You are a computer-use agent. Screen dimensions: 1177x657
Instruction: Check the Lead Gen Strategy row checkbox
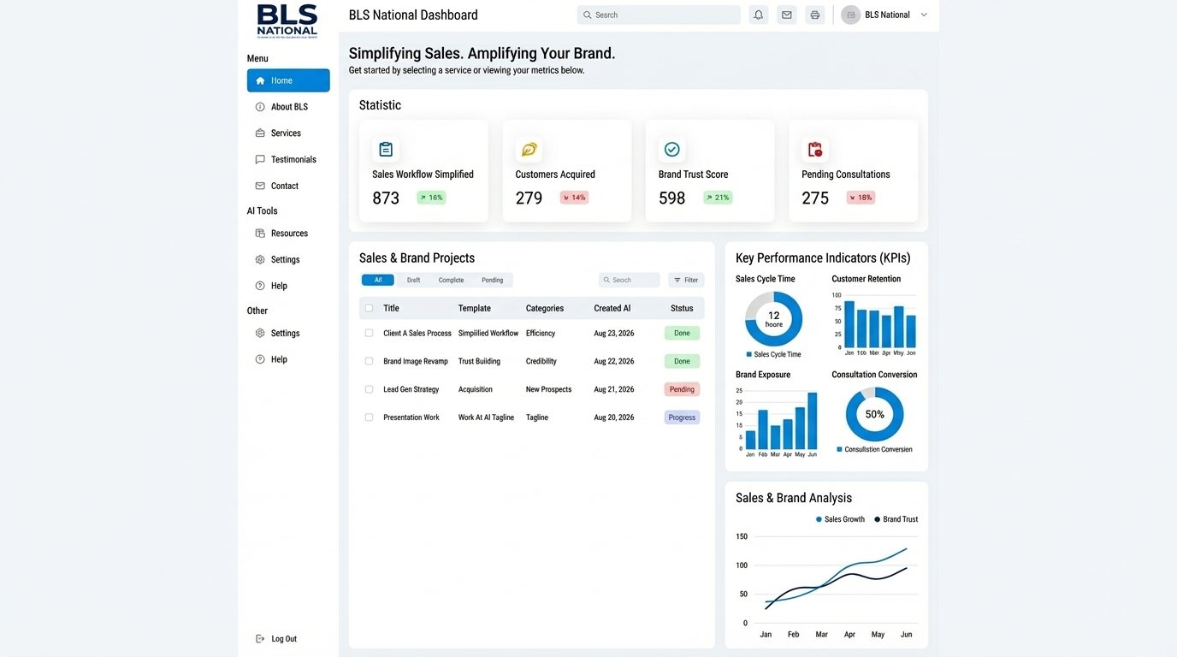coord(369,389)
